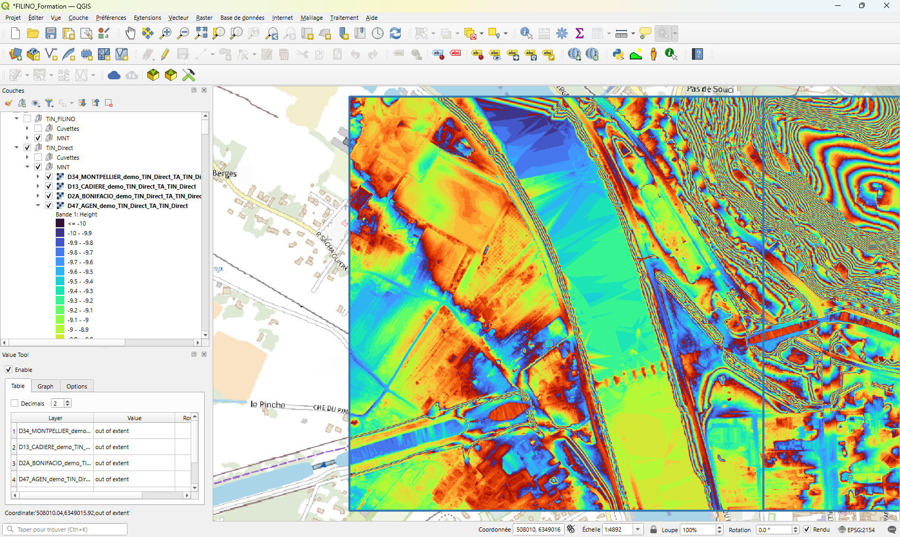Collapse the TIN_Direct group
This screenshot has width=900, height=537.
pyautogui.click(x=17, y=148)
